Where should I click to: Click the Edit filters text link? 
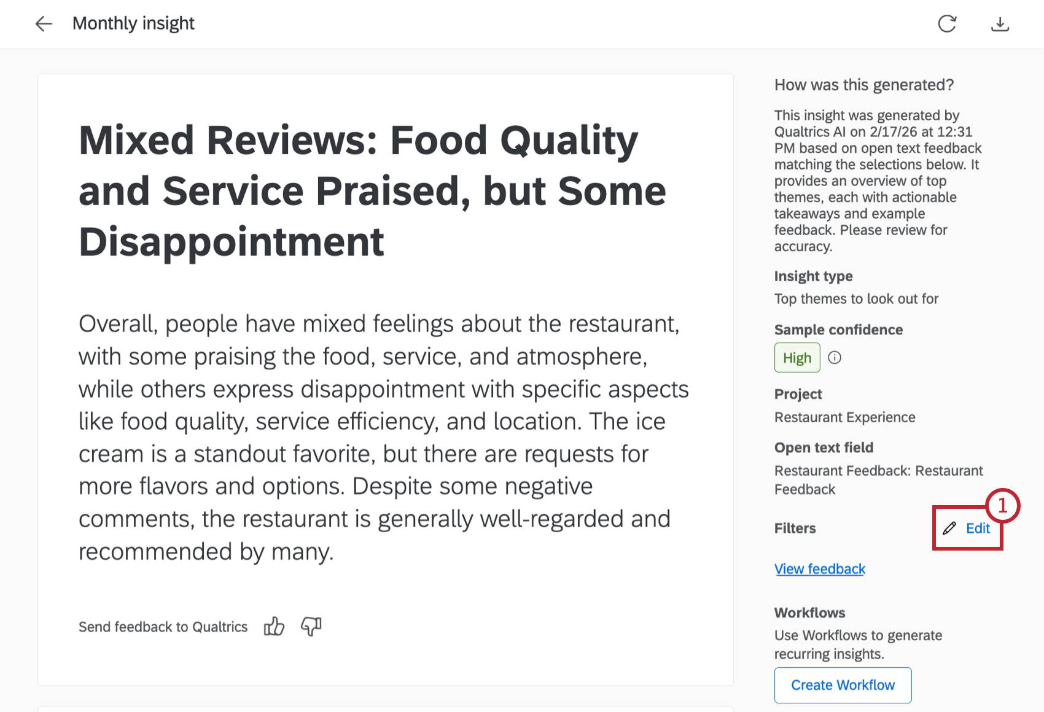point(978,528)
